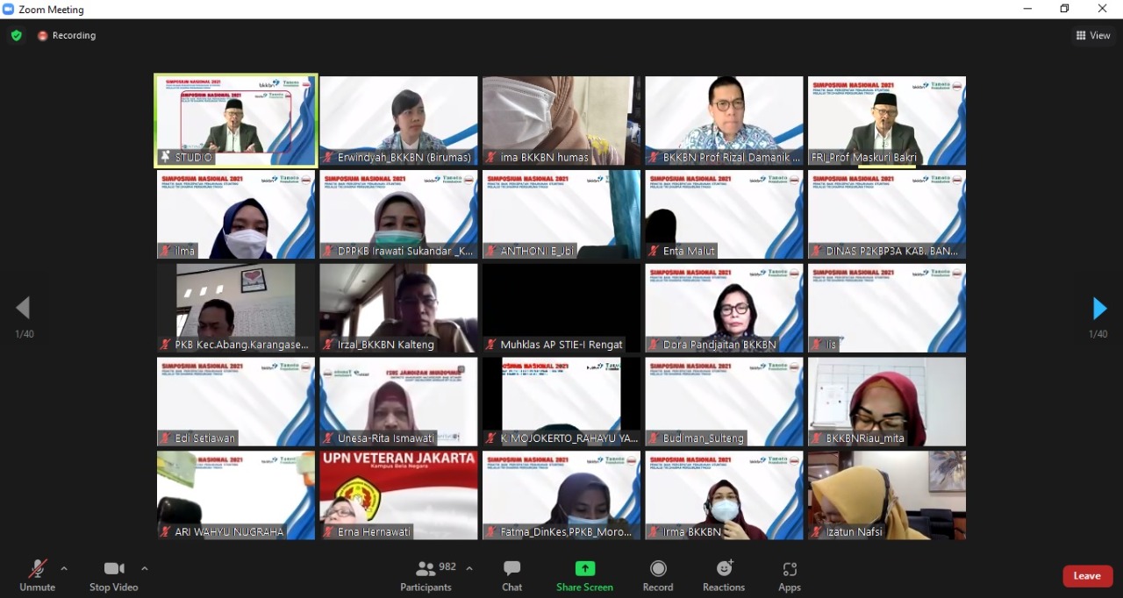
Task: Open the Reactions menu
Action: click(x=724, y=575)
